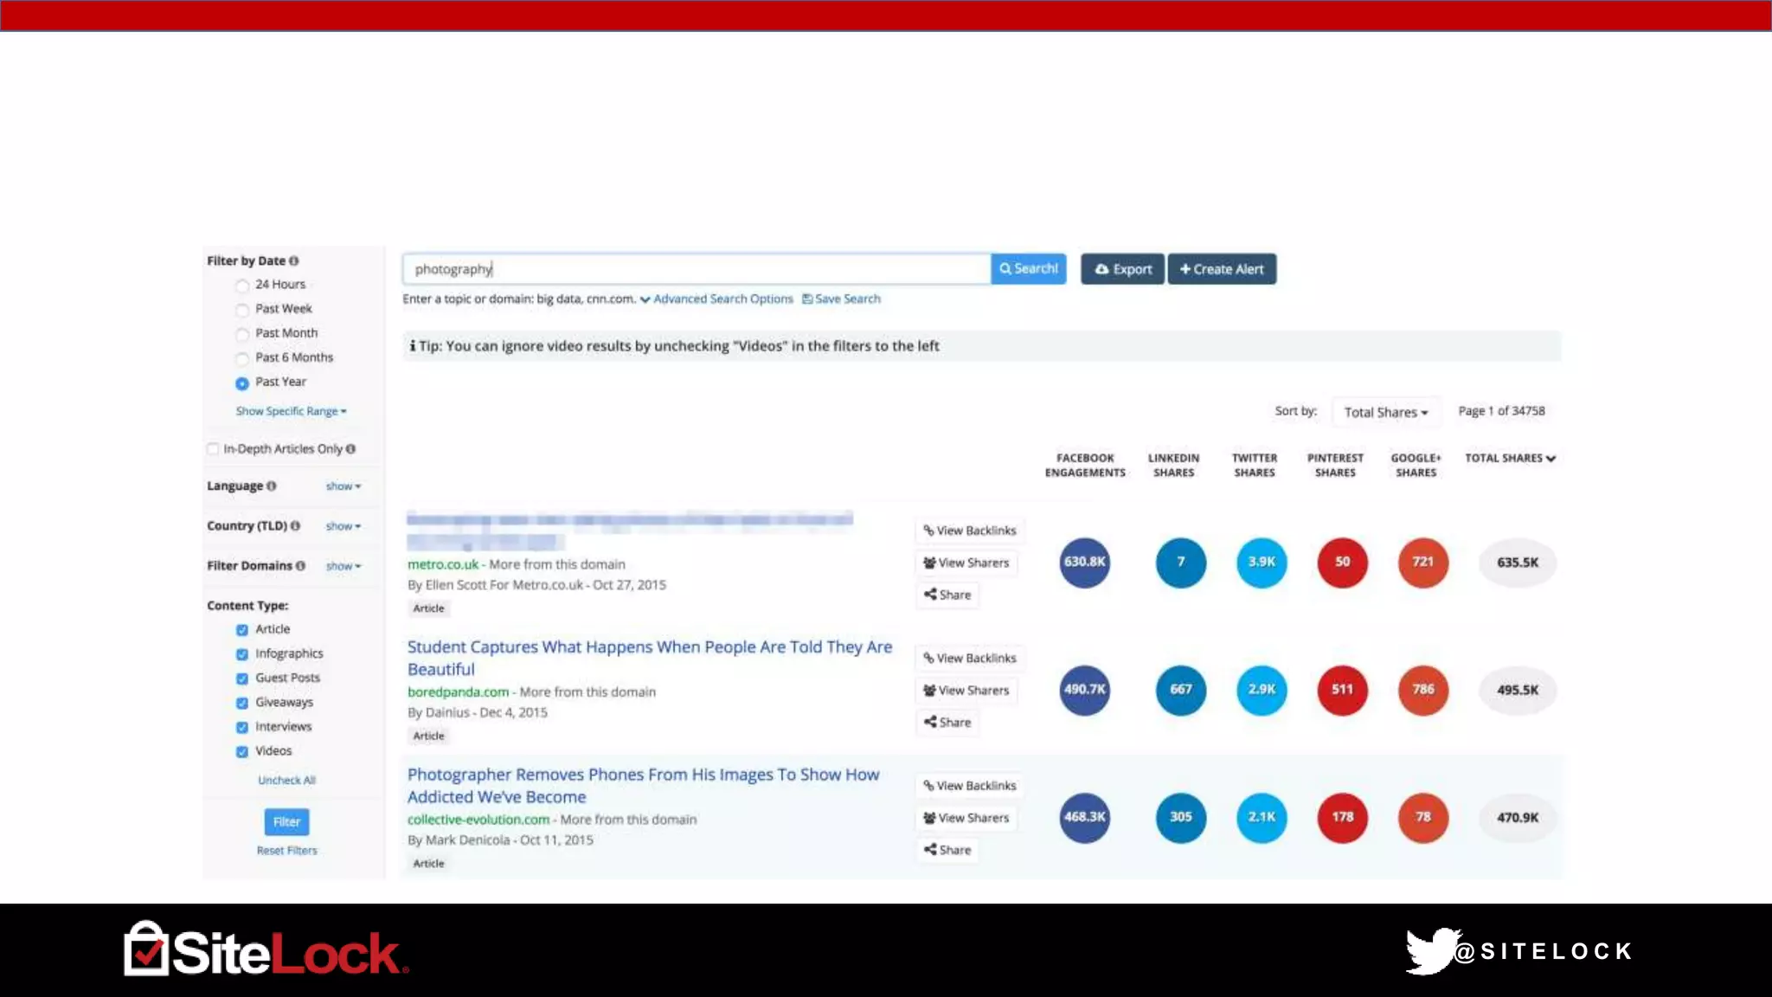The height and width of the screenshot is (997, 1772).
Task: Click the Pinterest shares 511 circle
Action: [x=1341, y=690]
